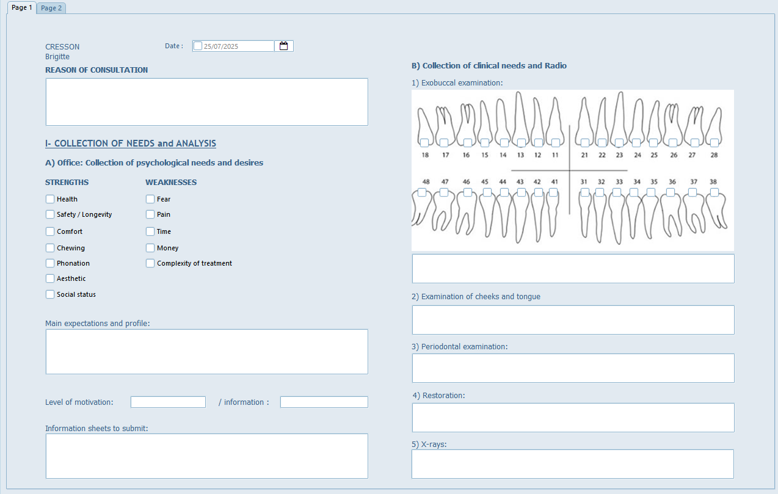Select the Complexity of treatment checkbox

coord(150,263)
